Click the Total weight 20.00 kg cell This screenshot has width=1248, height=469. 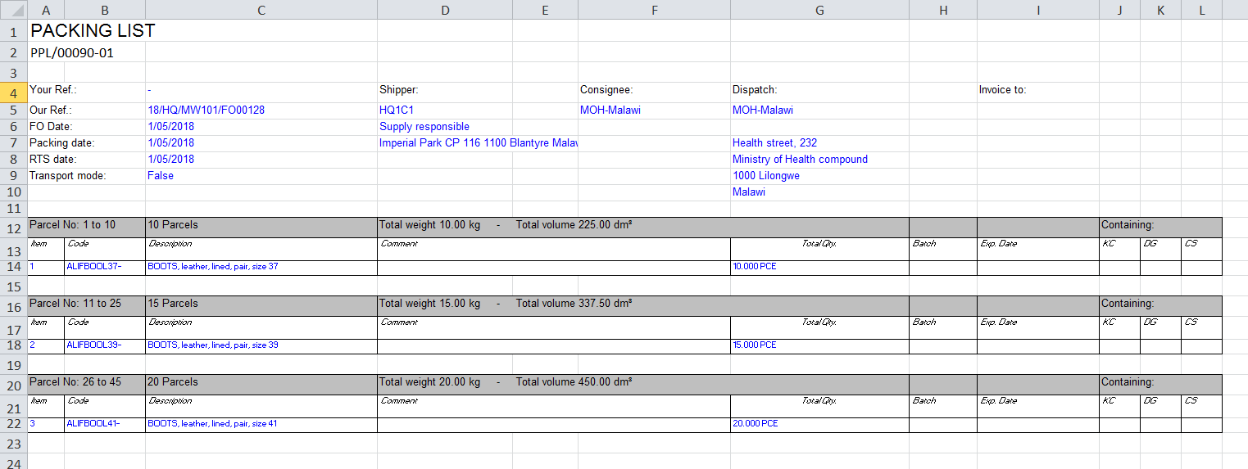click(430, 382)
